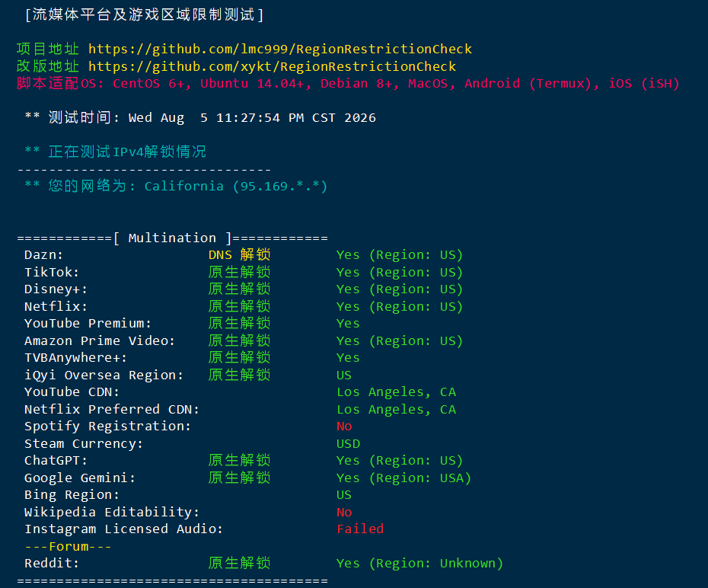Screen dimensions: 708x588
Task: Click the test time line
Action: coord(200,117)
